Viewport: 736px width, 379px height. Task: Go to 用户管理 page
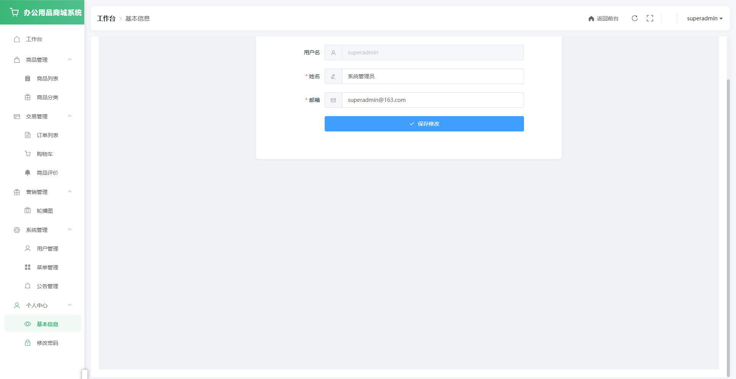pyautogui.click(x=47, y=249)
